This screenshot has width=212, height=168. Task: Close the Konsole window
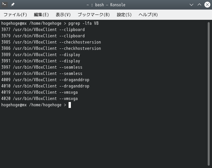[x=207, y=5]
